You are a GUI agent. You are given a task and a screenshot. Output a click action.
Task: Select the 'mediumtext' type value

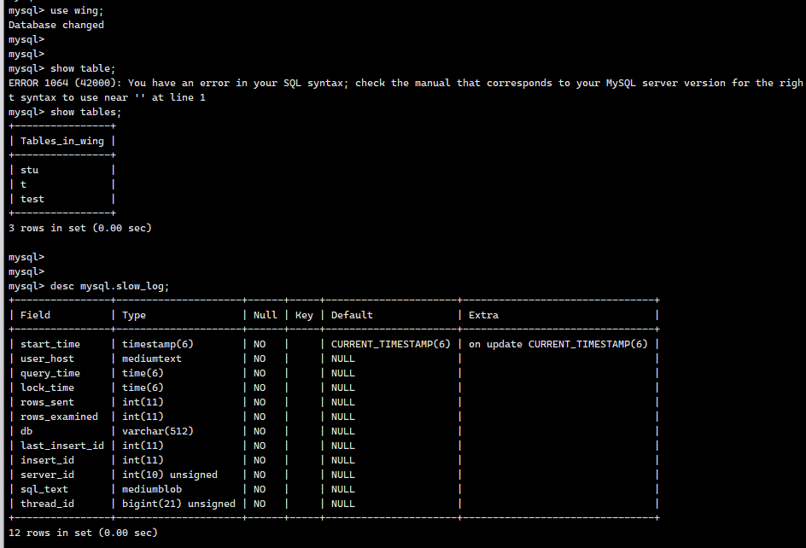coord(152,359)
